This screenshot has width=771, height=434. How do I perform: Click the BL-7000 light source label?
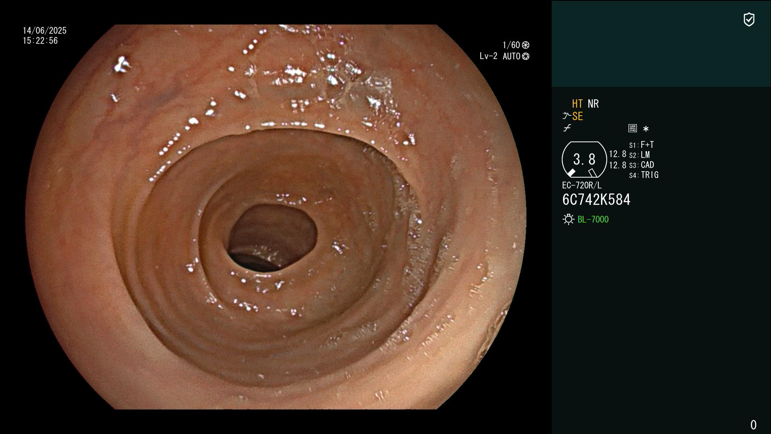(593, 219)
